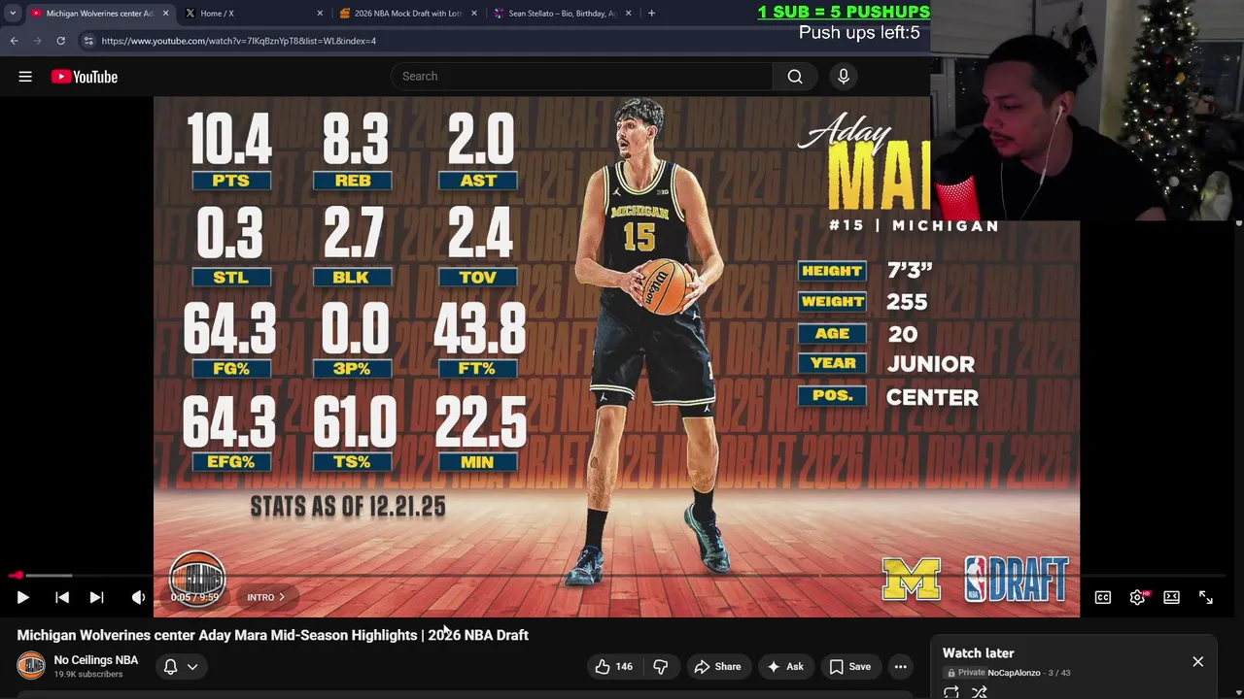This screenshot has height=699, width=1244.
Task: Click the YouTube URL in the address bar
Action: (239, 41)
